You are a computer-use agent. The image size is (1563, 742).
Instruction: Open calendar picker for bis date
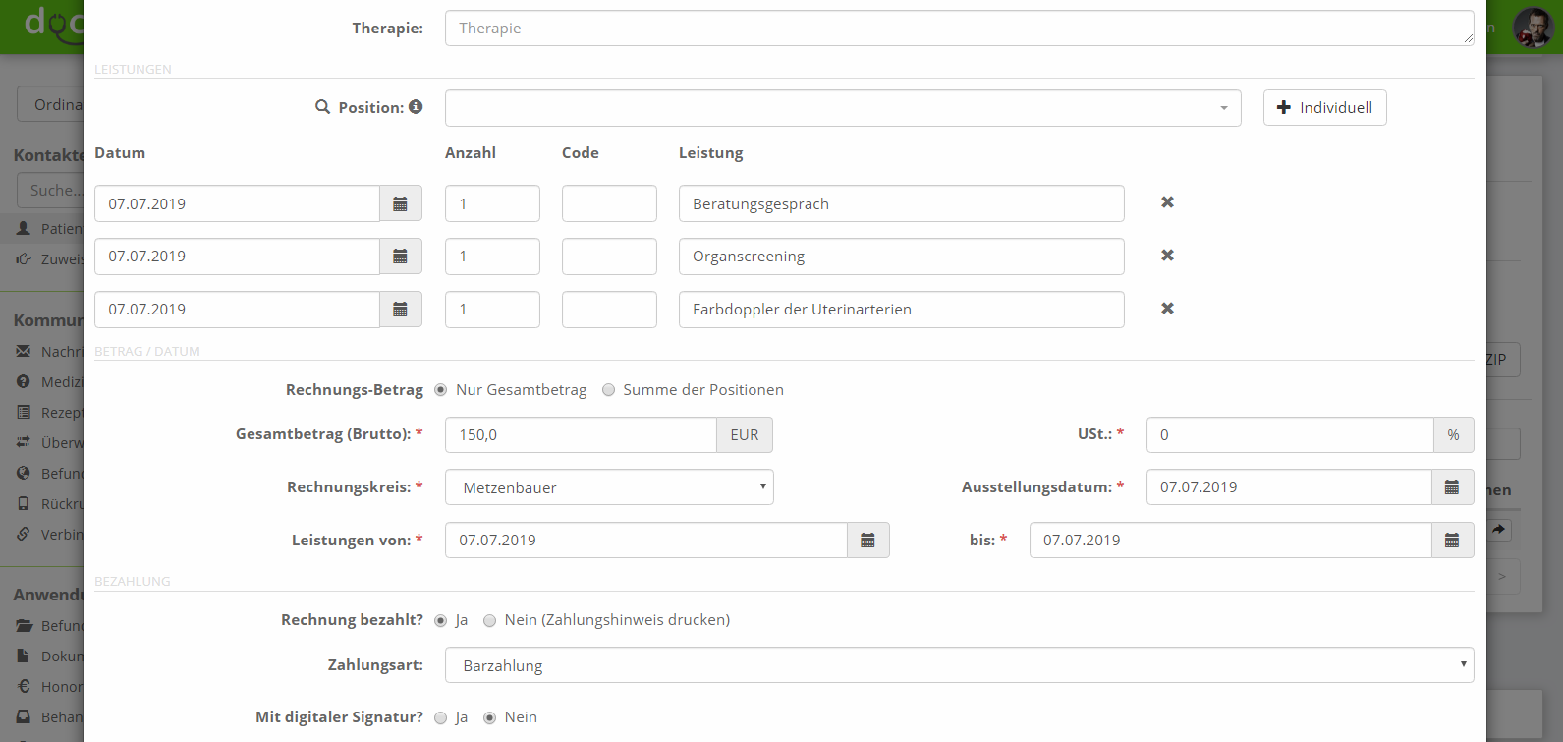click(x=1452, y=541)
